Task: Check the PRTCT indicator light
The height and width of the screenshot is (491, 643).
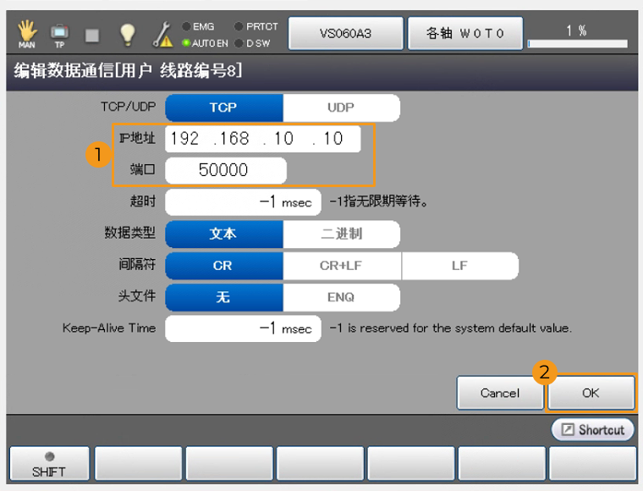Action: click(x=239, y=26)
